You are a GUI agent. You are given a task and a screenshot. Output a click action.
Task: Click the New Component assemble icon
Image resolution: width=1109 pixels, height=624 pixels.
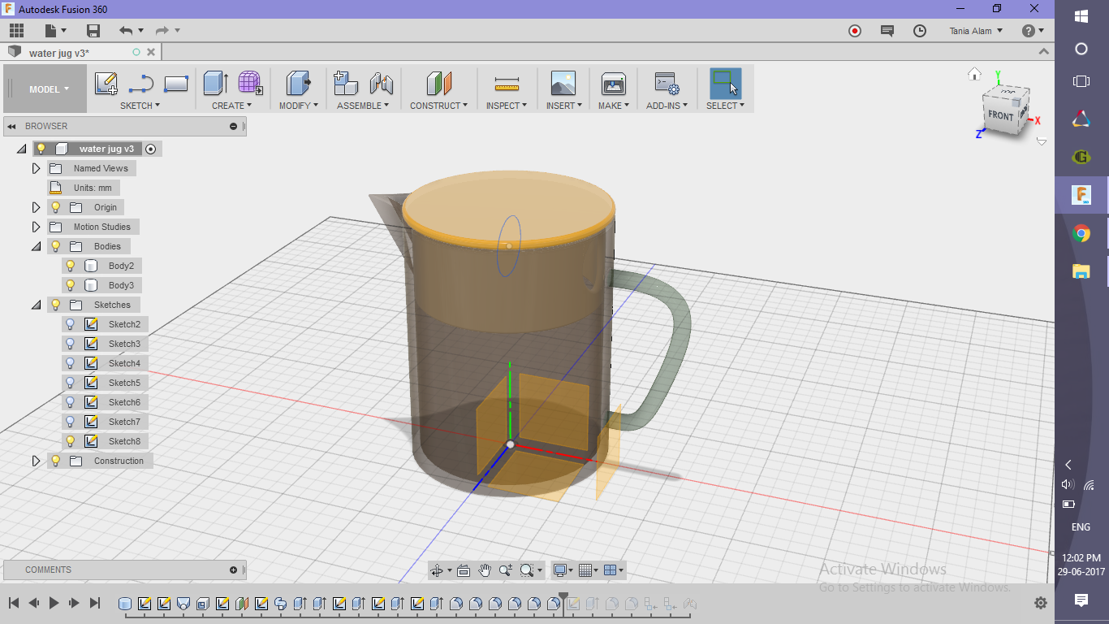coord(346,84)
